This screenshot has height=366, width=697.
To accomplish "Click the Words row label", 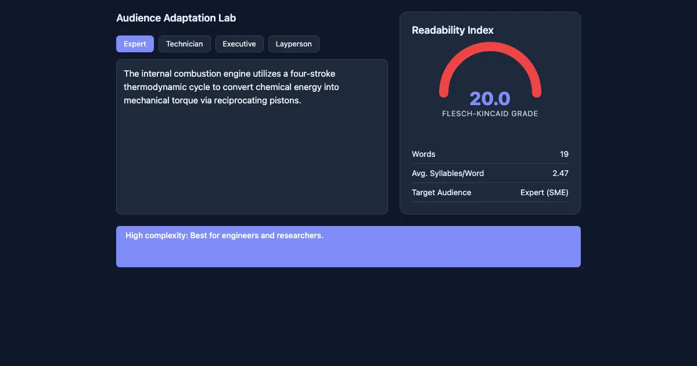I will [x=423, y=154].
